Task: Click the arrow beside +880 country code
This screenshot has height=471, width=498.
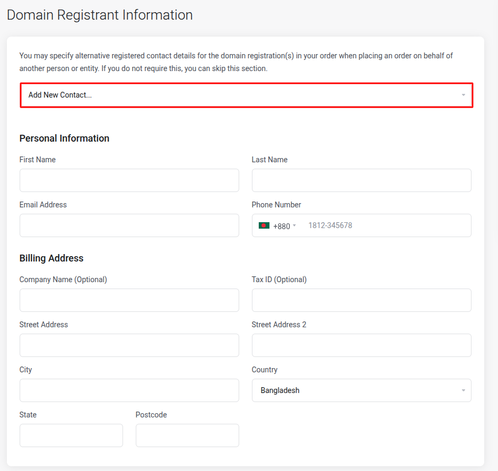Action: (294, 226)
